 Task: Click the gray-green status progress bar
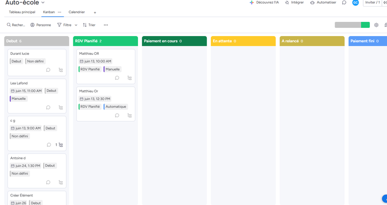point(352,25)
